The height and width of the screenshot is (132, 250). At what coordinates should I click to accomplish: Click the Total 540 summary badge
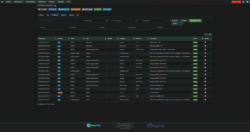pos(42,9)
